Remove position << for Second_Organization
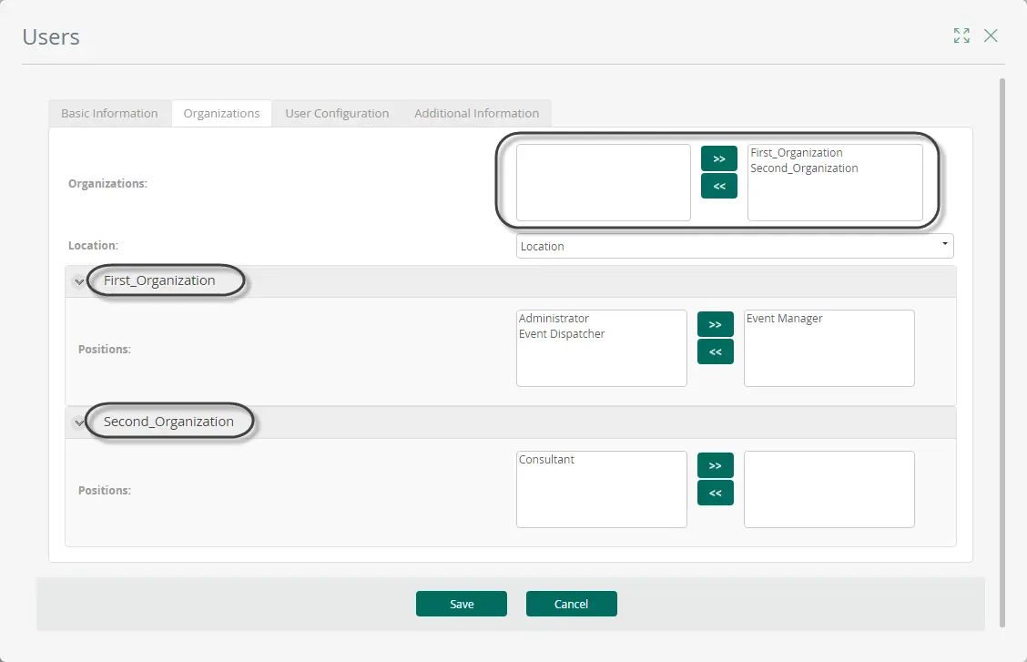This screenshot has width=1027, height=662. [x=716, y=493]
